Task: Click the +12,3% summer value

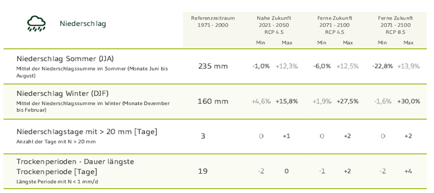Action: point(286,66)
